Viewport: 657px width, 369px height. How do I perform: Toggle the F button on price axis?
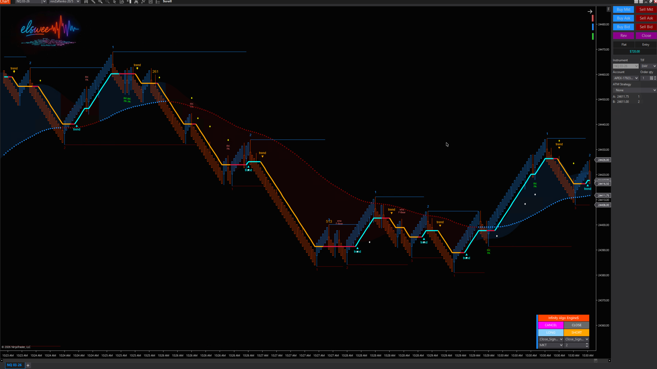click(608, 9)
